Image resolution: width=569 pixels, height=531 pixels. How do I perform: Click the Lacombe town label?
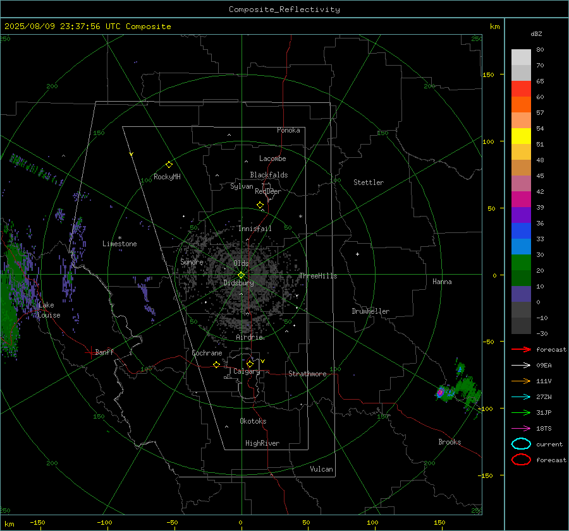[x=272, y=158]
